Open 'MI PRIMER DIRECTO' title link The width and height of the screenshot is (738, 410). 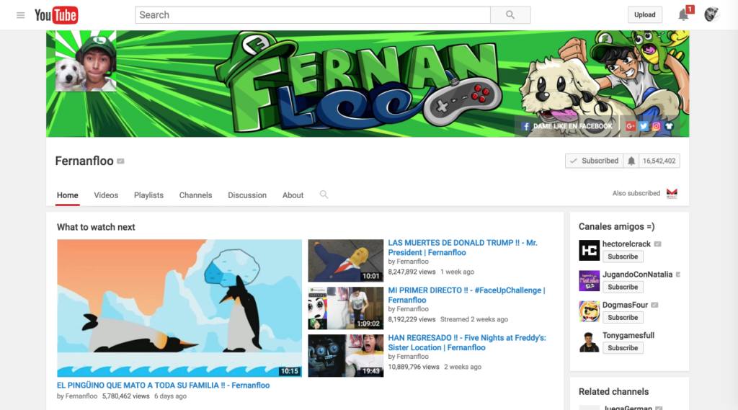tap(466, 295)
